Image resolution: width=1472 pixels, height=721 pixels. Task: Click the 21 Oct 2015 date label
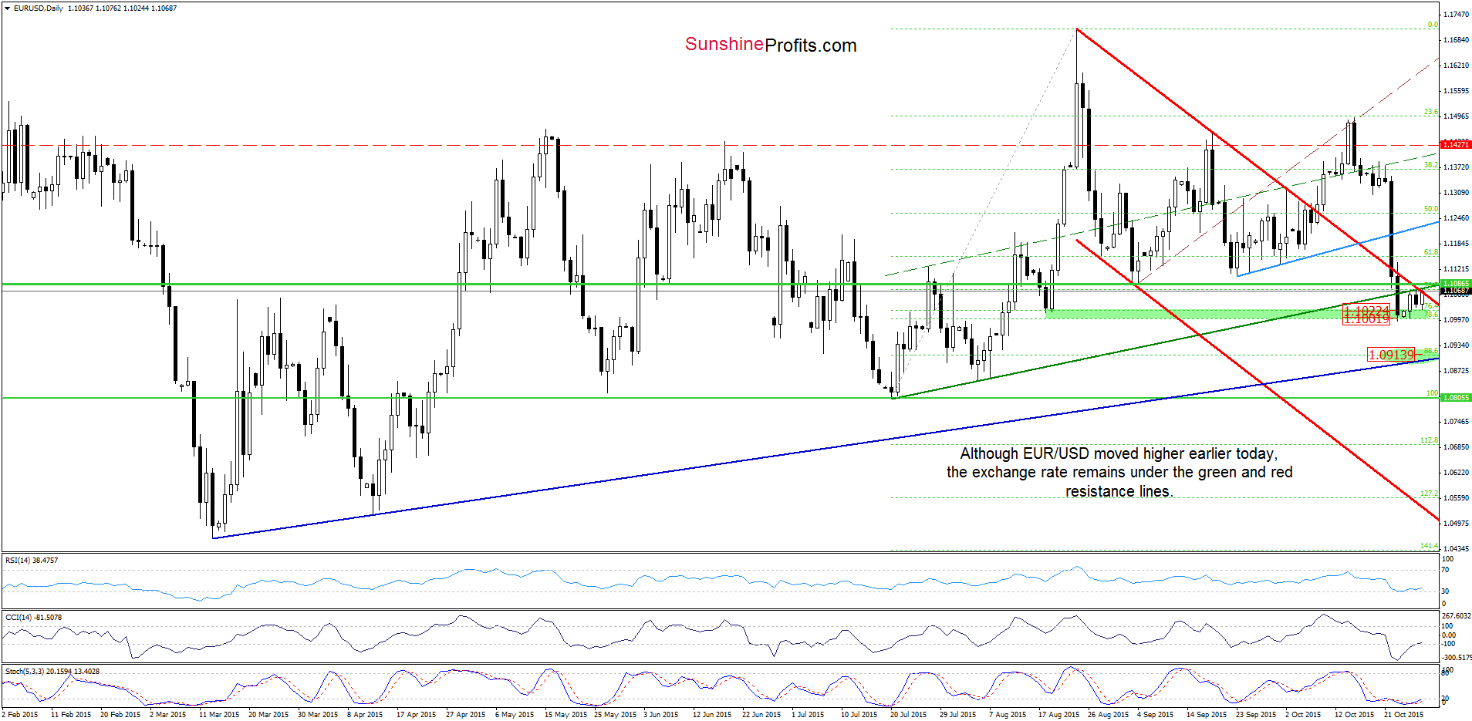tap(1404, 715)
